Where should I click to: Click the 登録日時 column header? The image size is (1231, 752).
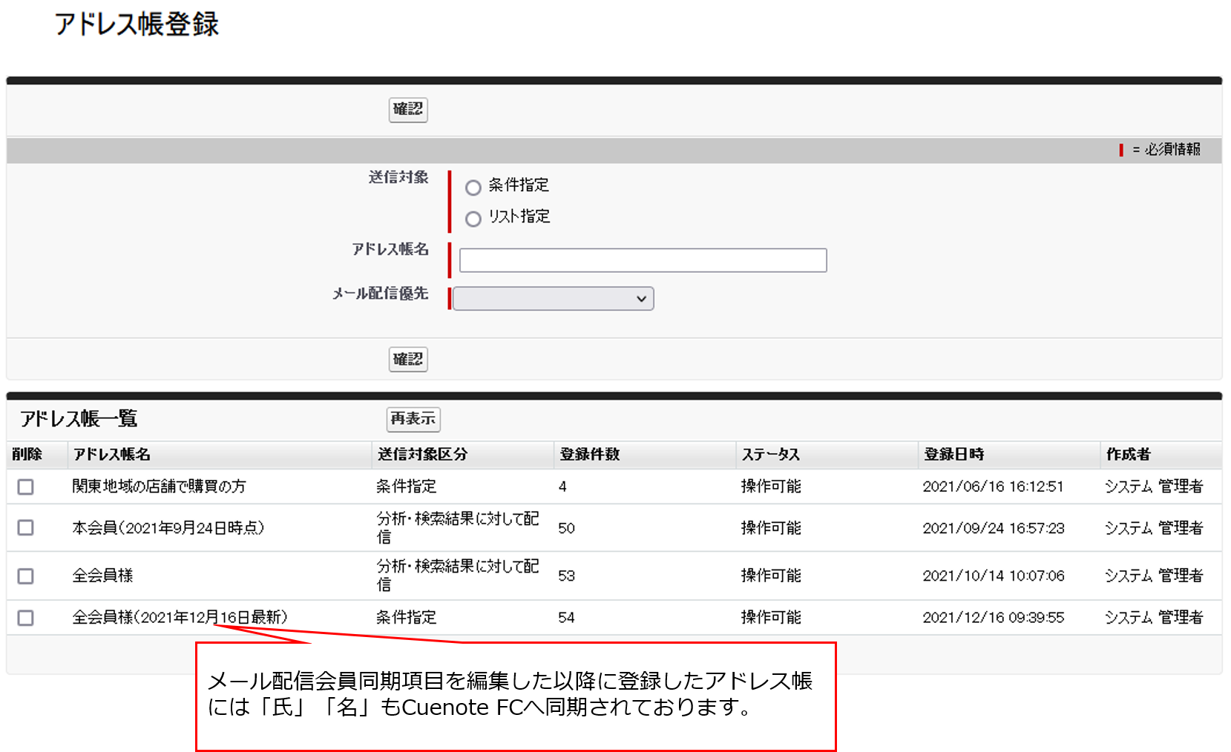pyautogui.click(x=954, y=455)
